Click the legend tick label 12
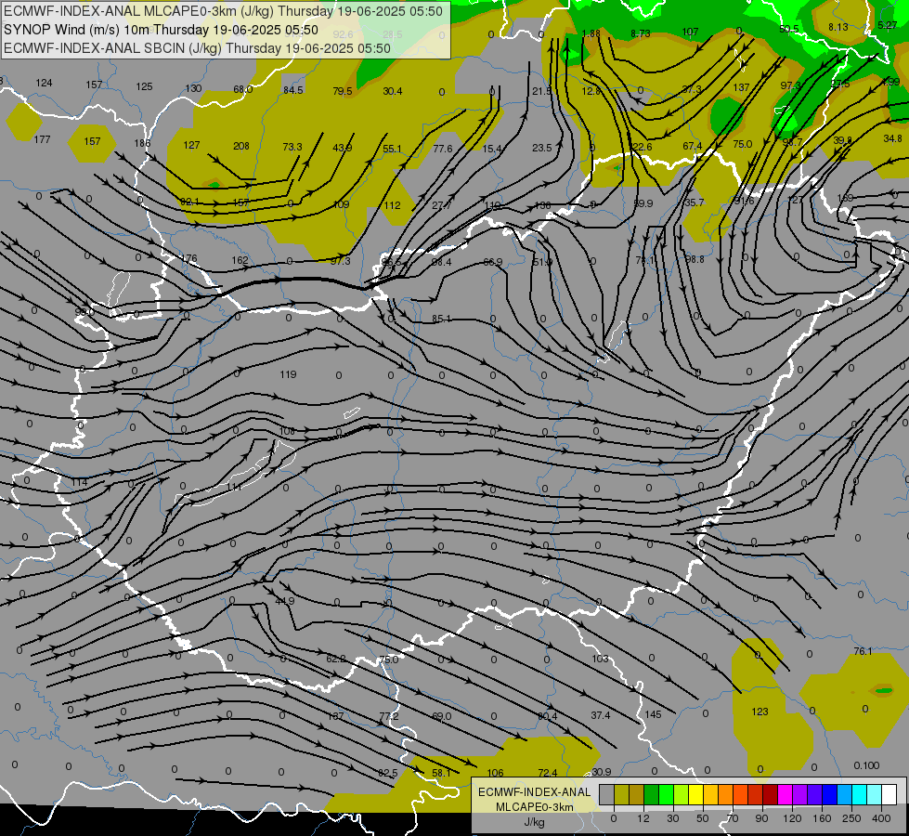This screenshot has width=909, height=836. (643, 818)
